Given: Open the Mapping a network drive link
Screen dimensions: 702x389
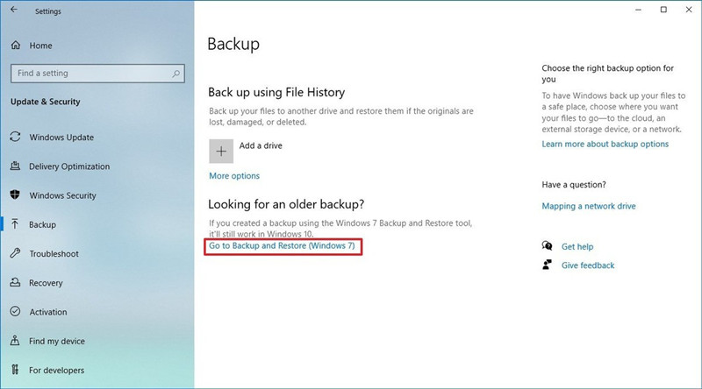Looking at the screenshot, I should tap(589, 206).
